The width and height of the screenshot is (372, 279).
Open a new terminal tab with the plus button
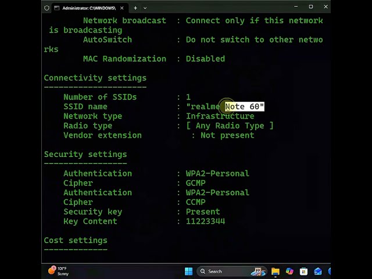[x=135, y=8]
